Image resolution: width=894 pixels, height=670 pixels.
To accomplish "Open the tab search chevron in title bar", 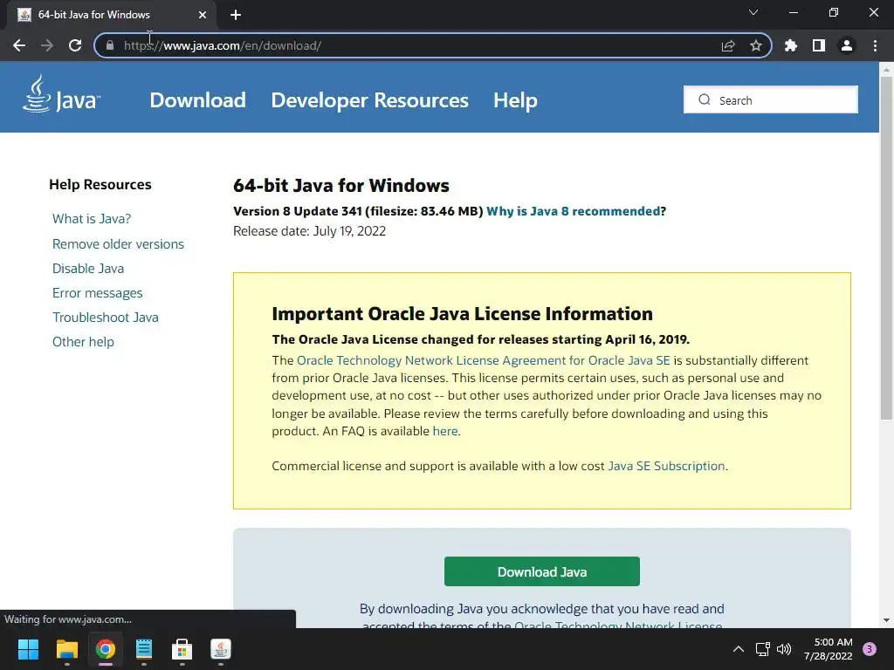I will (753, 12).
